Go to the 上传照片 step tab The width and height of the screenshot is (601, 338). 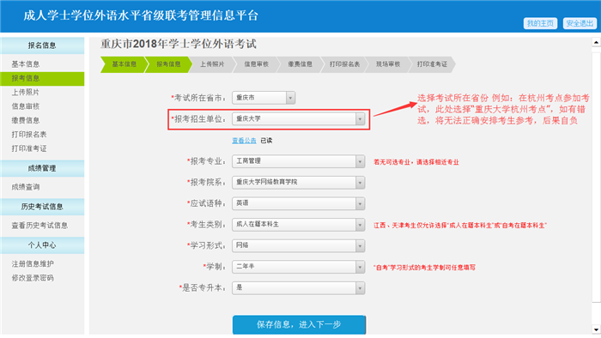pyautogui.click(x=212, y=64)
